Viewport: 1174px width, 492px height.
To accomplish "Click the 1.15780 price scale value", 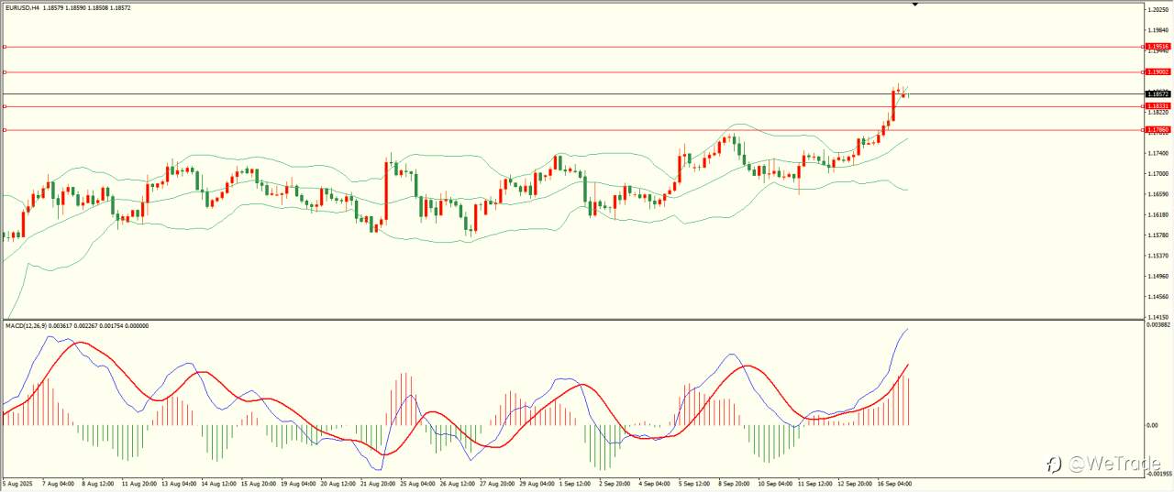I will click(1158, 235).
